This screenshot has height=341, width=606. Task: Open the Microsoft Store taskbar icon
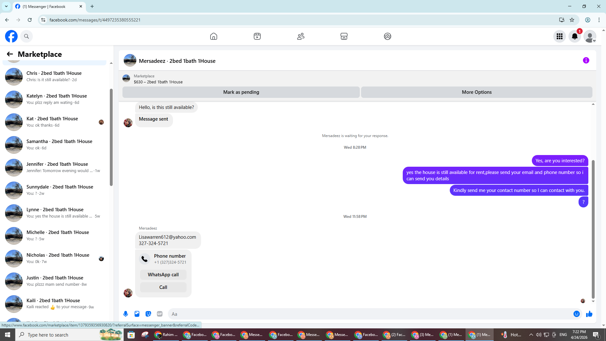[131, 335]
